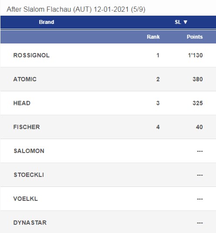Screen dimensions: 216x233
Task: Click the DYNASTAR brand name
Action: coord(30,223)
